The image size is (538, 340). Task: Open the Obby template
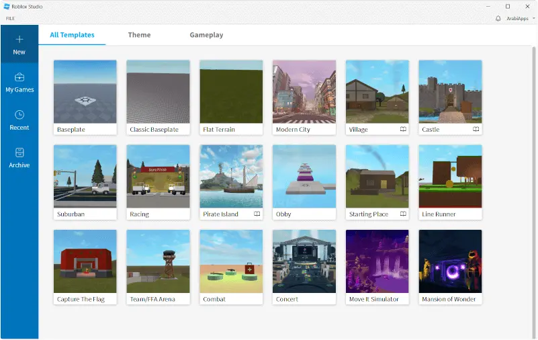click(x=304, y=177)
